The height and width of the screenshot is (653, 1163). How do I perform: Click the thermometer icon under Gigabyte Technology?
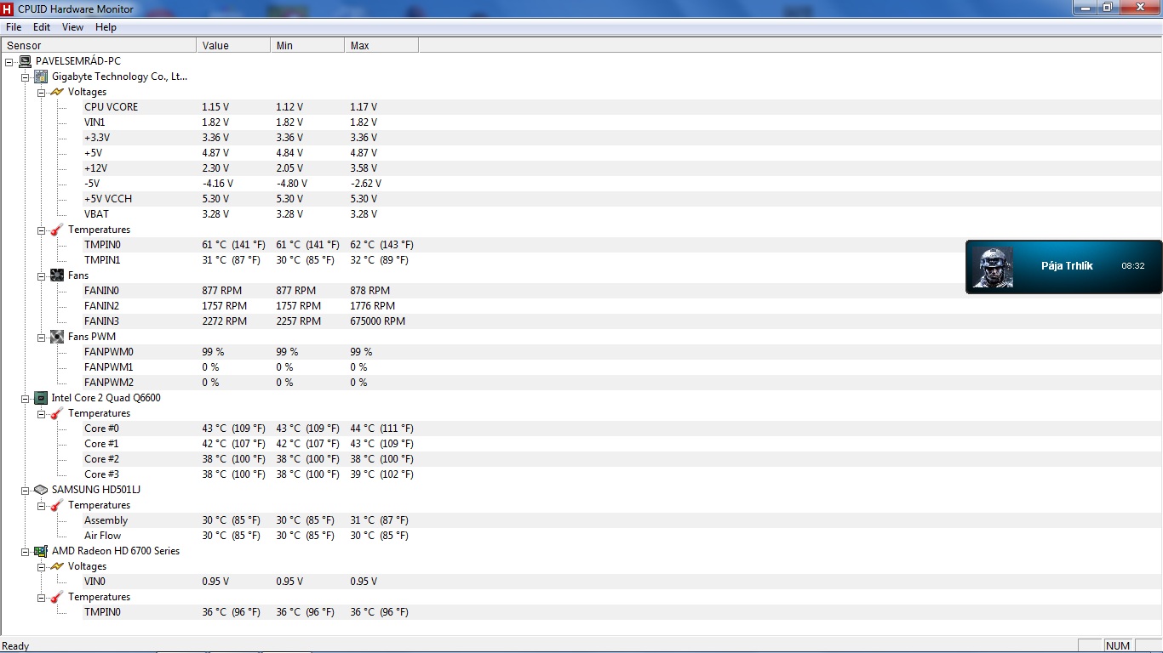click(x=57, y=230)
